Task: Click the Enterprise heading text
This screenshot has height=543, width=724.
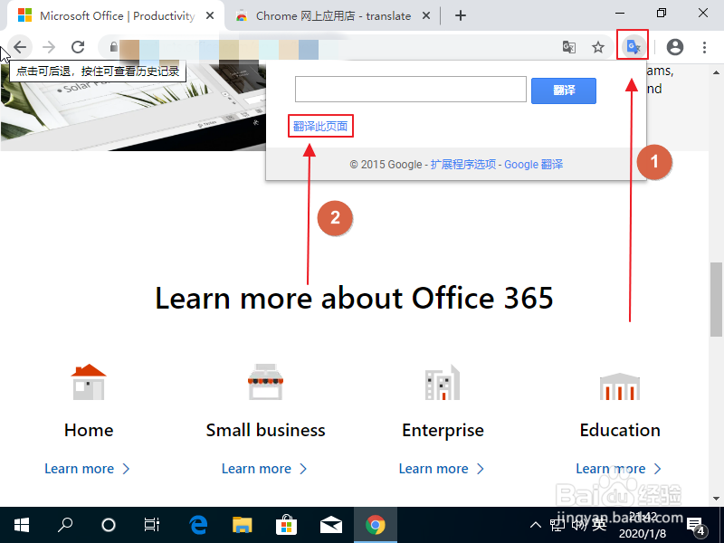Action: [x=443, y=431]
